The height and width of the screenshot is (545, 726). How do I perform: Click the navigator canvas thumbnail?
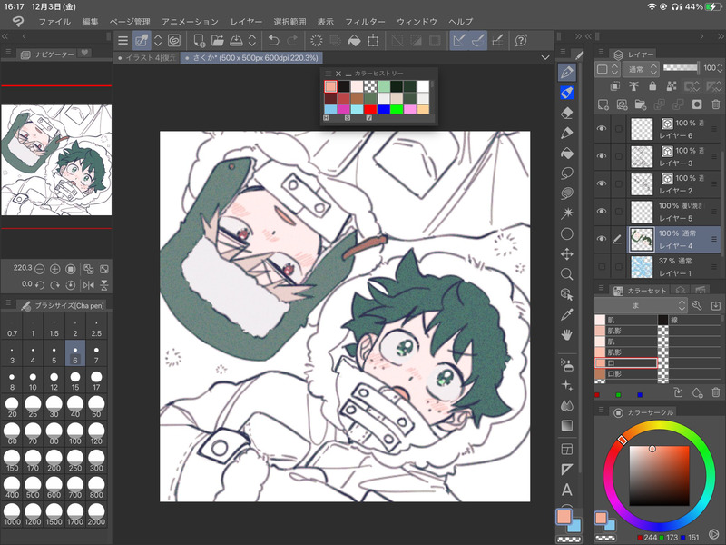(56, 160)
